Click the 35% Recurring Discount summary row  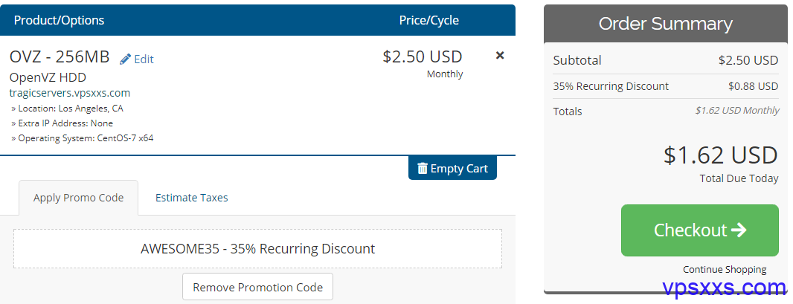[665, 86]
